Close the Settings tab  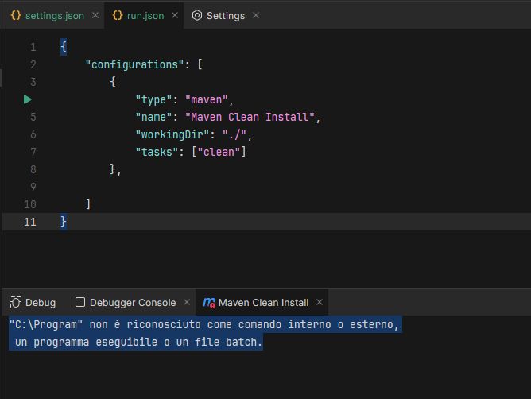pyautogui.click(x=256, y=15)
